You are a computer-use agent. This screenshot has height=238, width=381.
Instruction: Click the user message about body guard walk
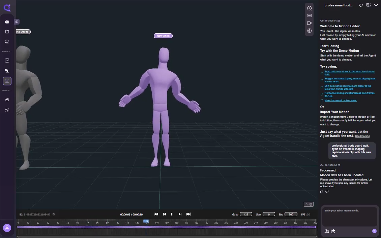point(352,151)
